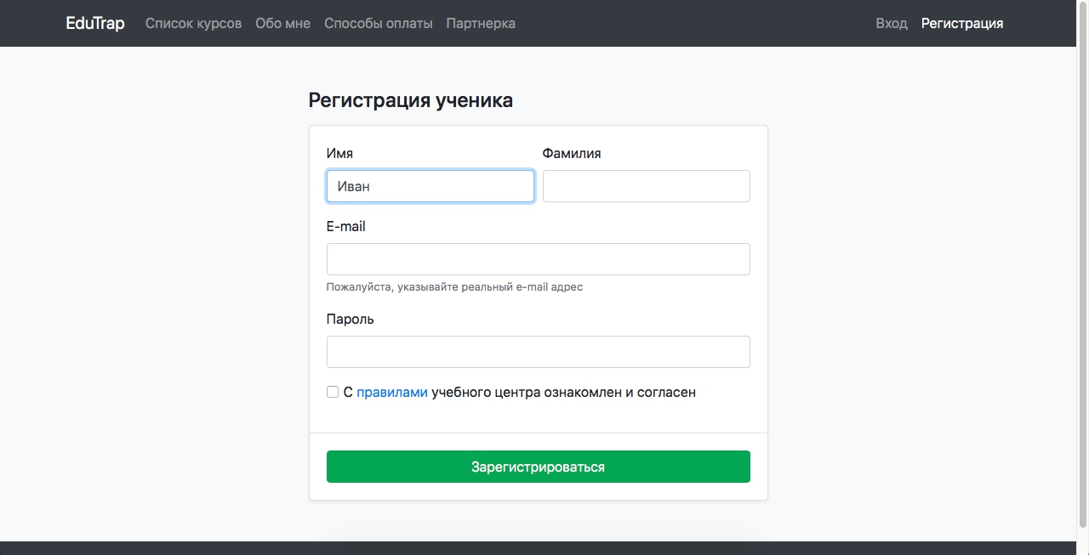Go to the Обо мне page

282,23
